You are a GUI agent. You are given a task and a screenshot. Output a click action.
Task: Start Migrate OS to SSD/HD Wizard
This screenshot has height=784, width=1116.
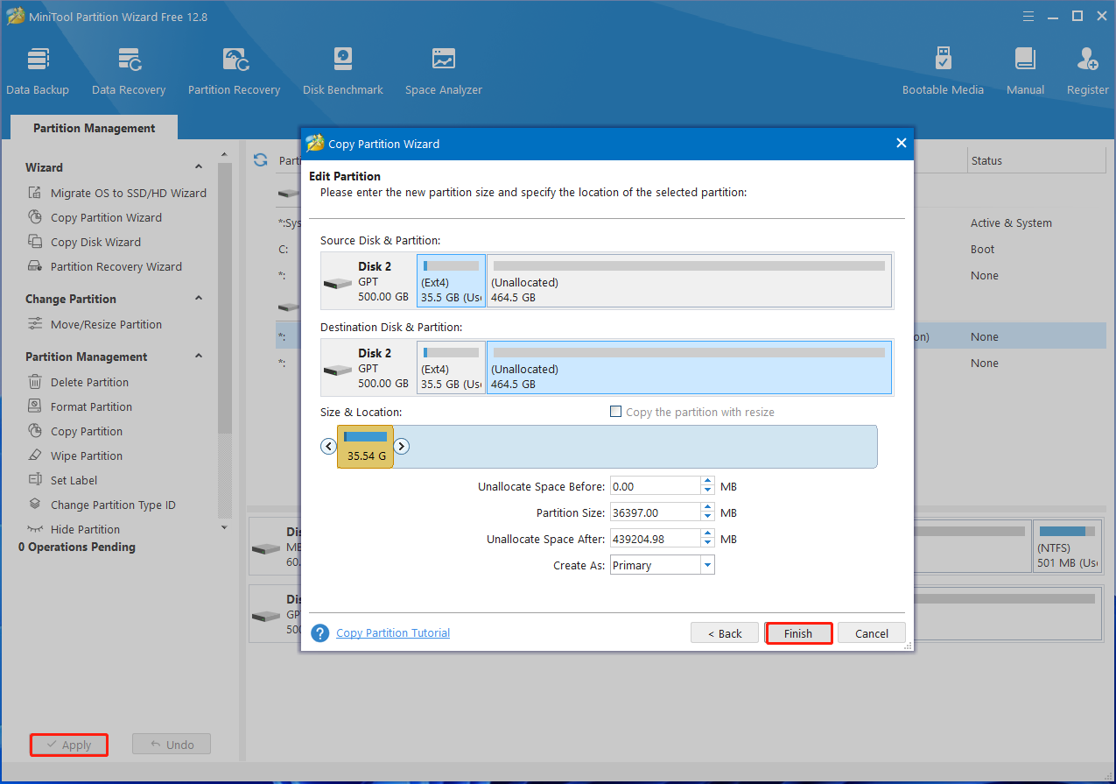click(x=117, y=193)
